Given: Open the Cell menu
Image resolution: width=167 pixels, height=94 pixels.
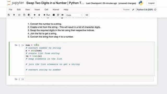Looking at the screenshot, I should click(x=46, y=10).
